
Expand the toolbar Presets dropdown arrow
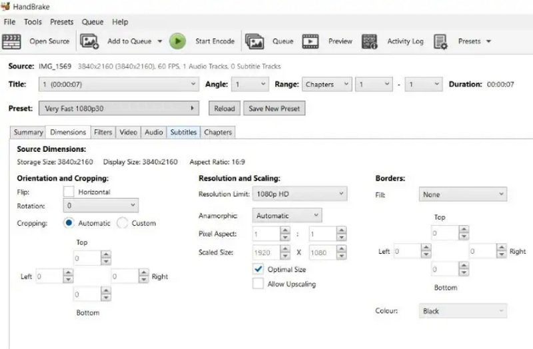tap(488, 41)
